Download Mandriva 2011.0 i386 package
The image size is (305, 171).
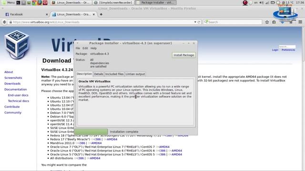click(81, 143)
